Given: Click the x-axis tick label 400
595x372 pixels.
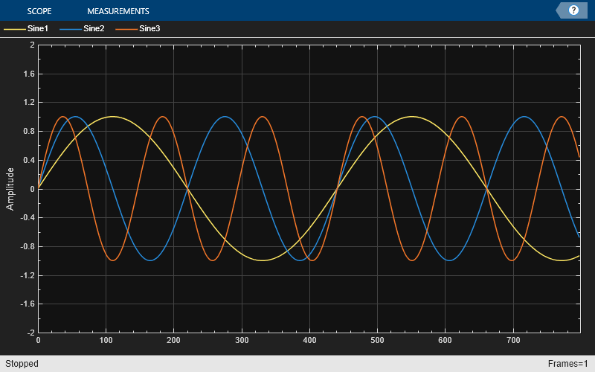Looking at the screenshot, I should (x=309, y=341).
